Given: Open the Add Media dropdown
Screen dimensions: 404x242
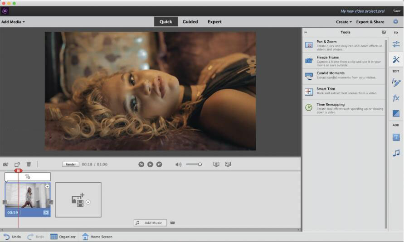Looking at the screenshot, I should point(13,22).
